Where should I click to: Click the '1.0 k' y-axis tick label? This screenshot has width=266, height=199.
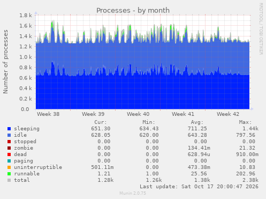pyautogui.click(x=26, y=57)
